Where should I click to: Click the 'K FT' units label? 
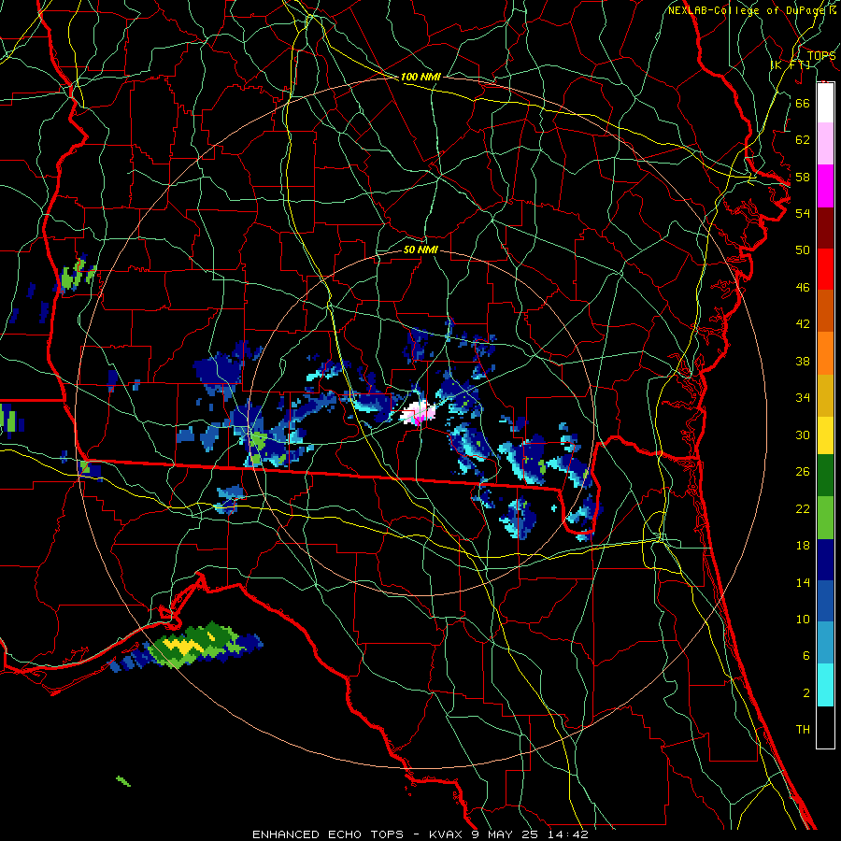coord(791,64)
